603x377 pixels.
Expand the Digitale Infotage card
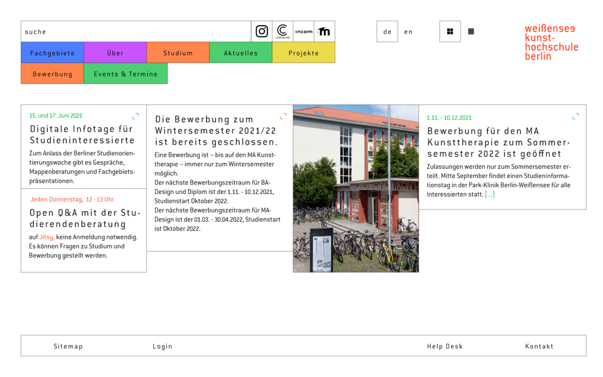(135, 116)
